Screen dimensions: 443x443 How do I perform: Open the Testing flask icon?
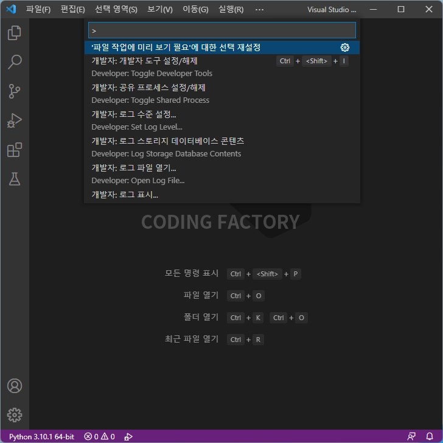[x=15, y=179]
